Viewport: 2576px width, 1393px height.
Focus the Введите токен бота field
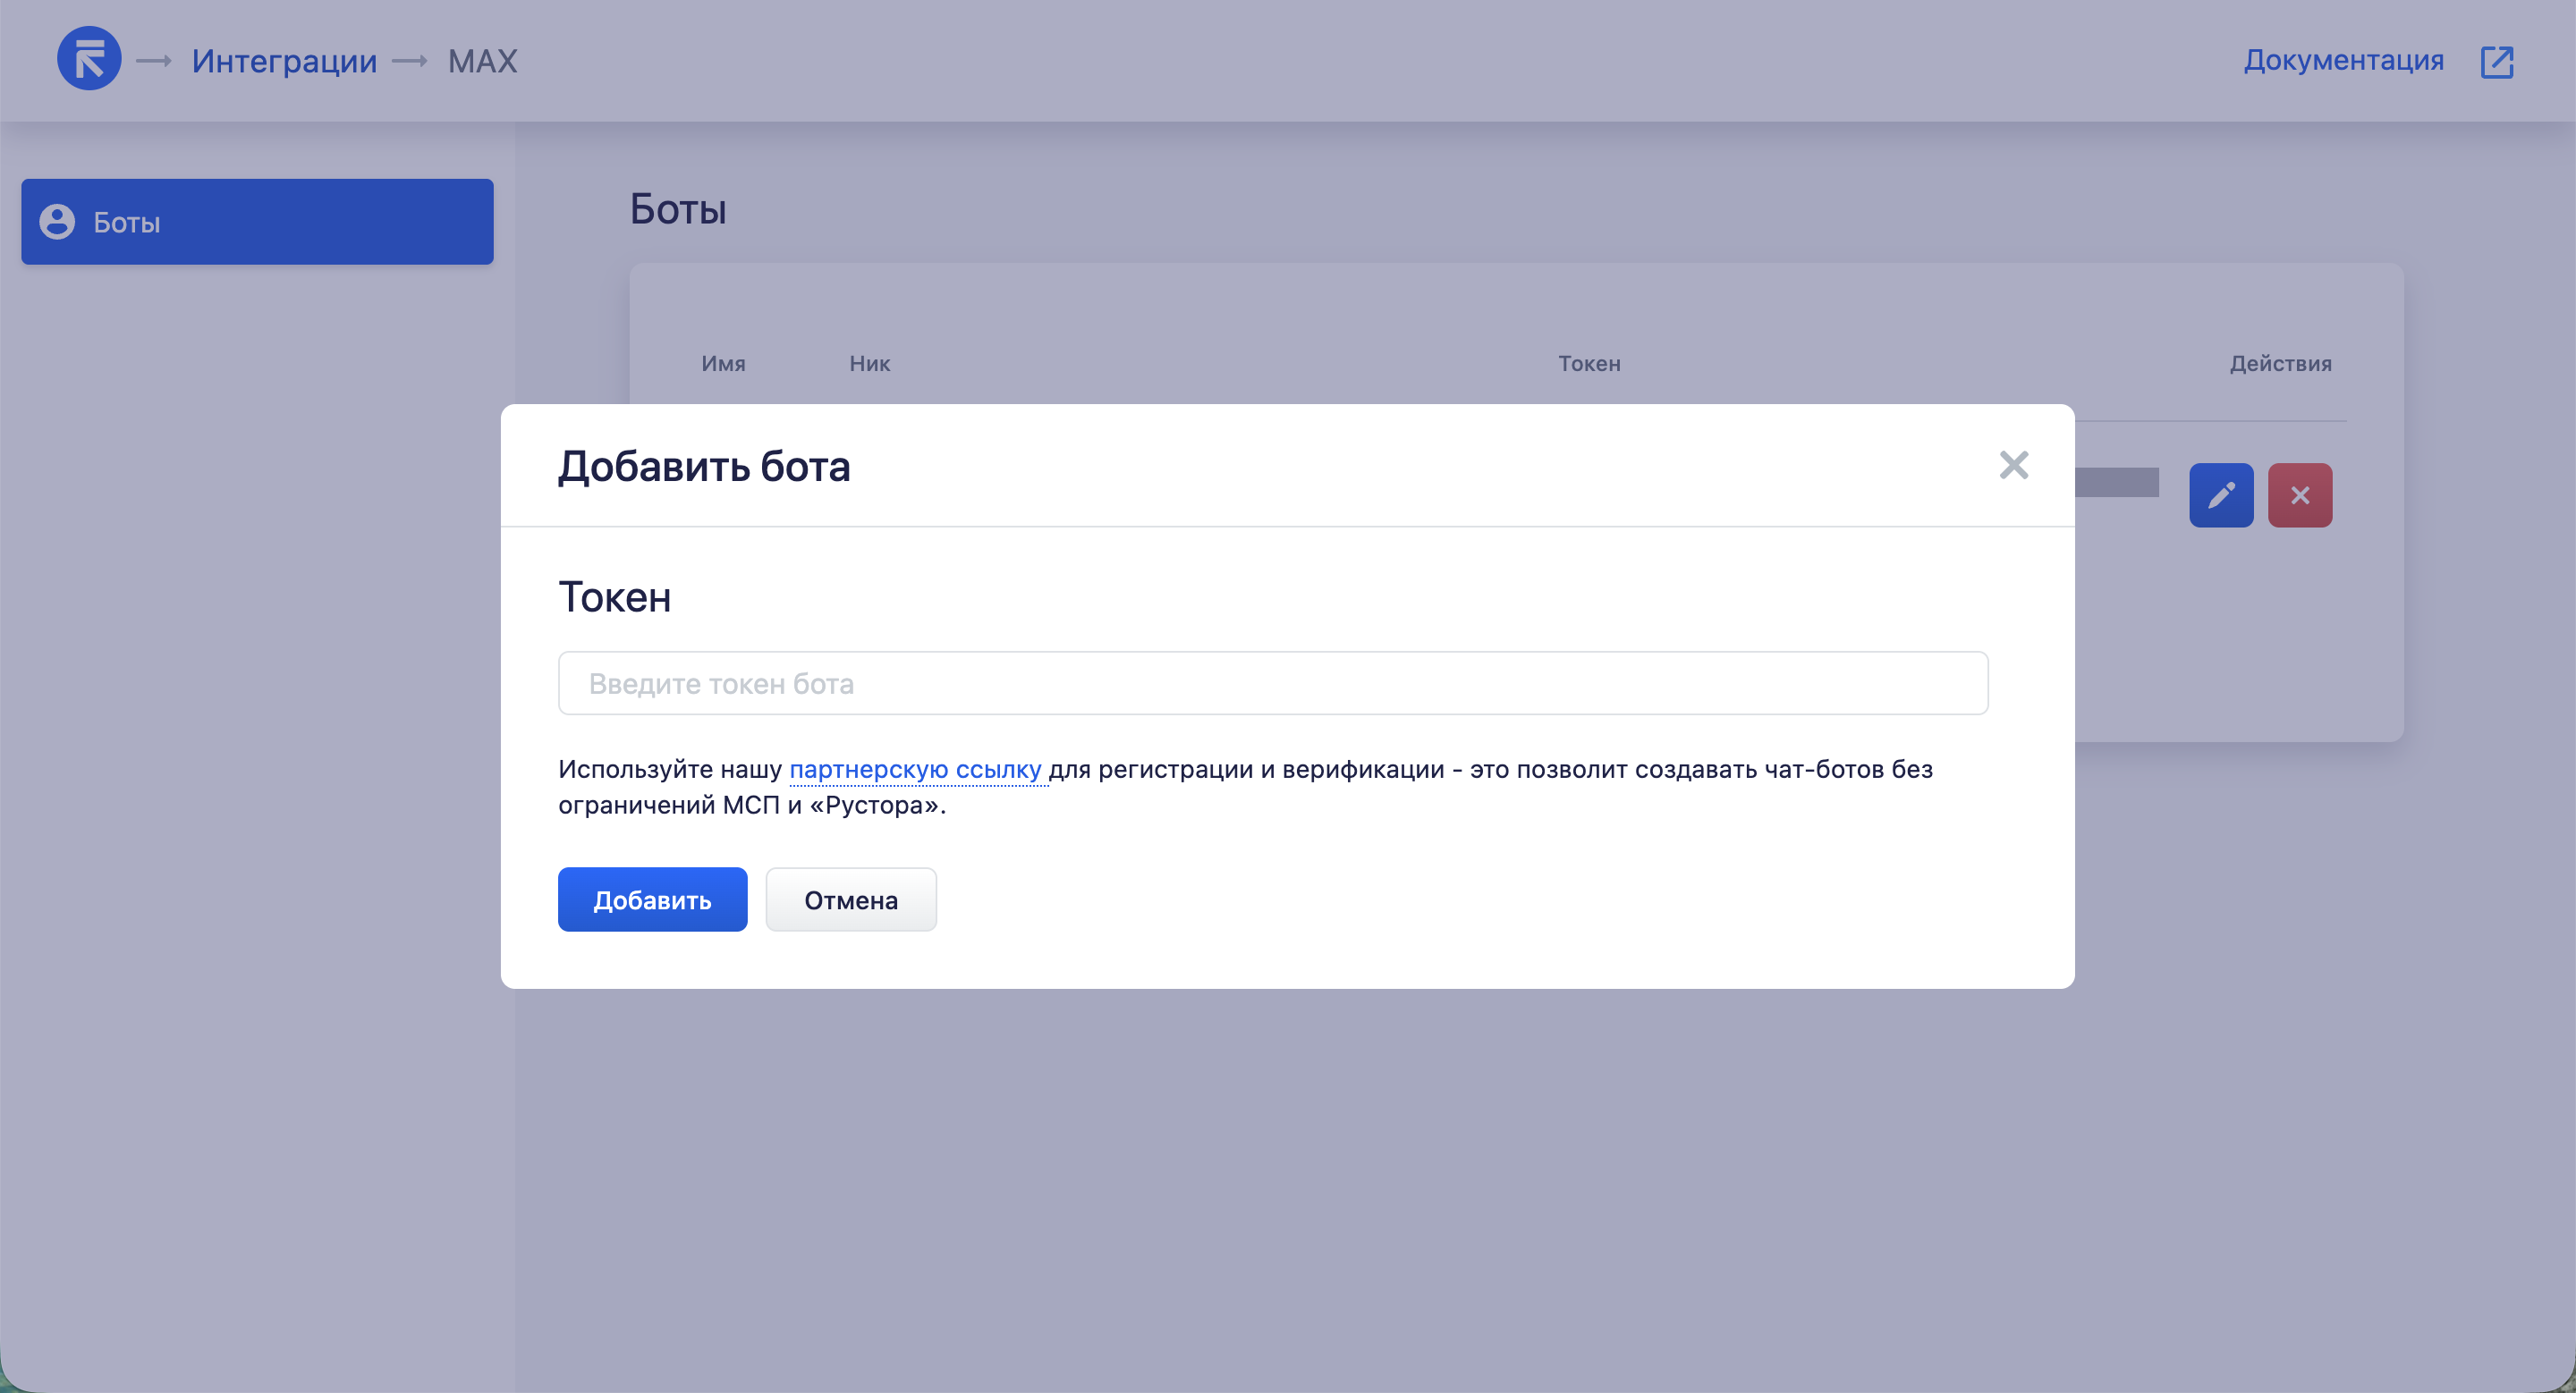[x=1272, y=683]
